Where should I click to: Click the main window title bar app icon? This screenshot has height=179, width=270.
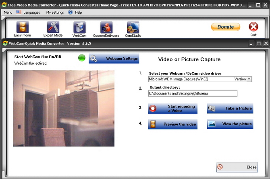click(x=4, y=5)
